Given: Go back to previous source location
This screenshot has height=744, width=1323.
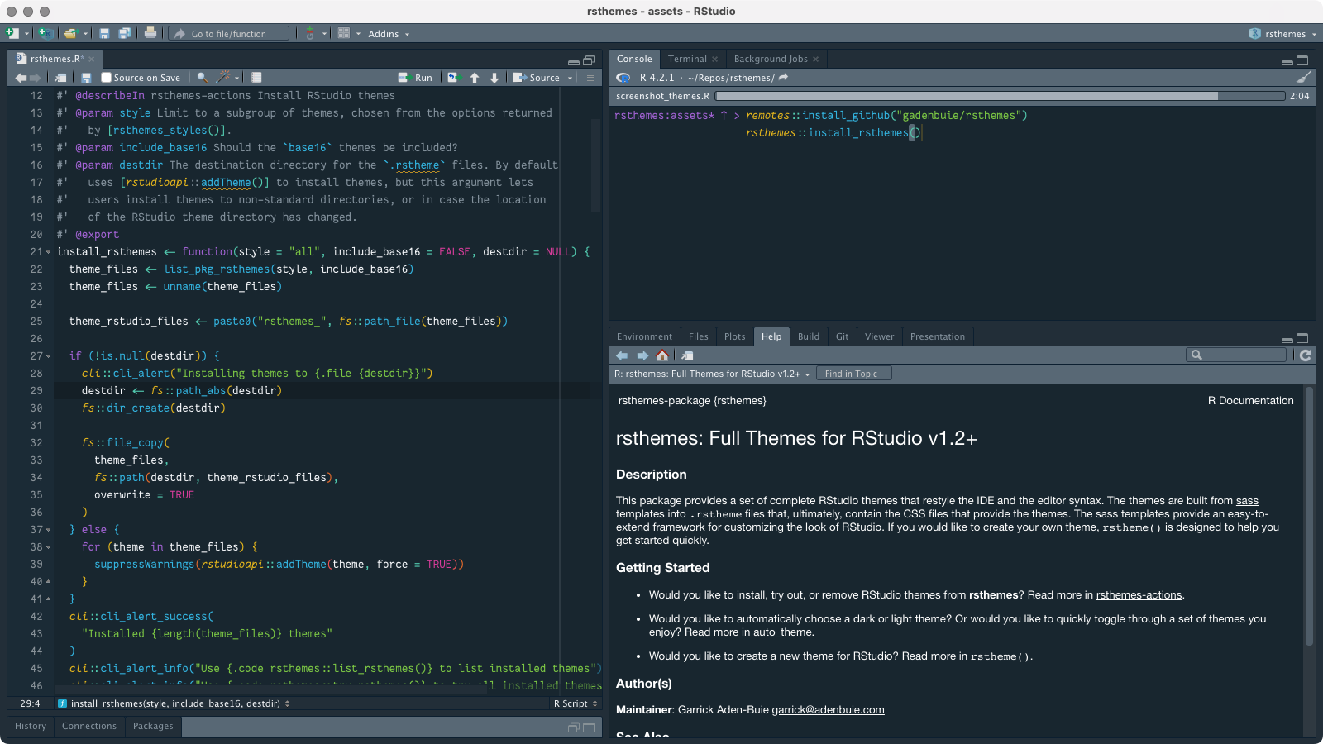Looking at the screenshot, I should tap(21, 78).
